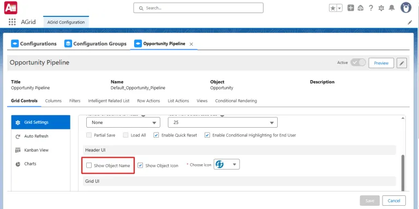Select Charts in the sidebar
419x209 pixels.
click(x=41, y=164)
